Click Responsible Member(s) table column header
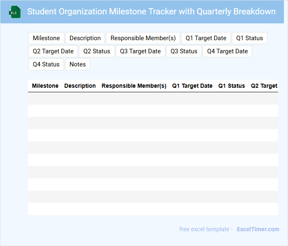288x246 pixels. [x=134, y=86]
